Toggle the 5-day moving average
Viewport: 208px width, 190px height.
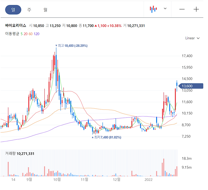tap(22, 34)
